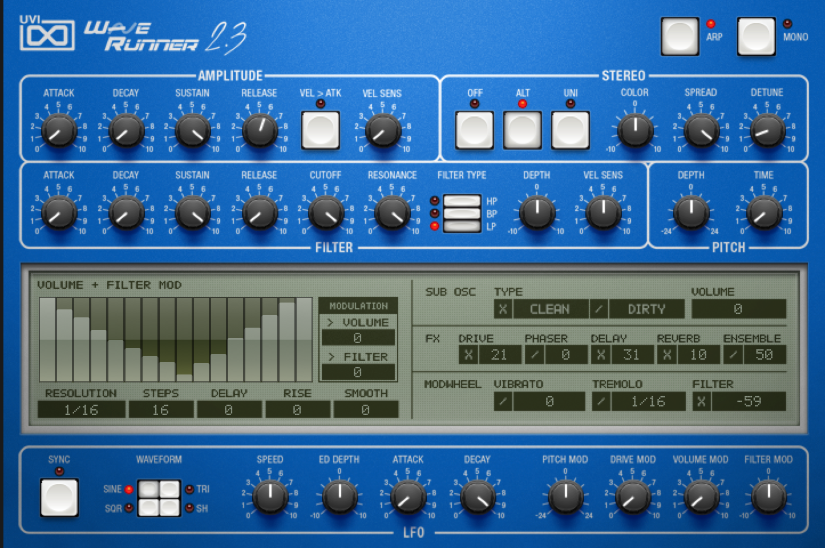Click the pitch DEPTH knob
Screen dimensions: 825x548
click(x=691, y=212)
